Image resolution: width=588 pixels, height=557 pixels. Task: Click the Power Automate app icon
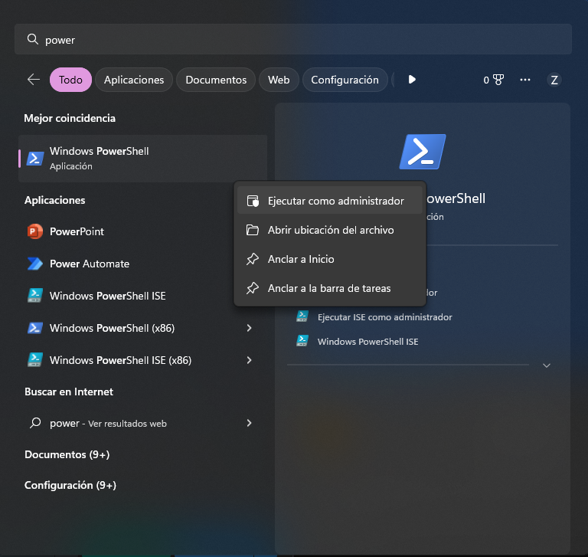tap(35, 264)
